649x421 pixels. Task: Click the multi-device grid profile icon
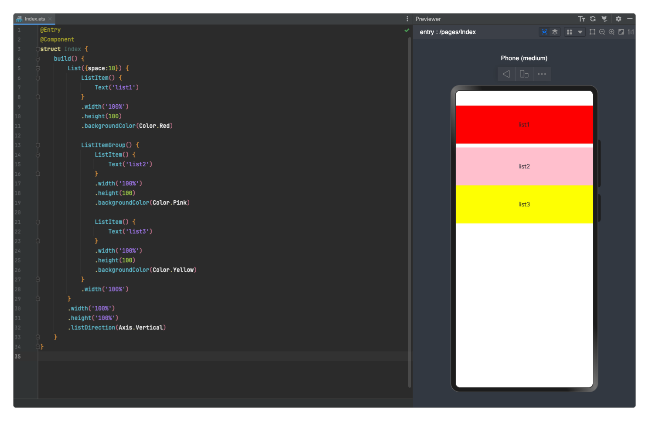click(x=569, y=32)
